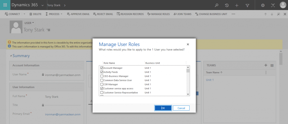Open the Unit 1 team link

click(x=210, y=80)
